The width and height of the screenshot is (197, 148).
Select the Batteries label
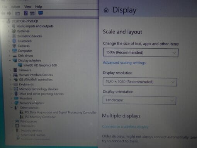23,31
